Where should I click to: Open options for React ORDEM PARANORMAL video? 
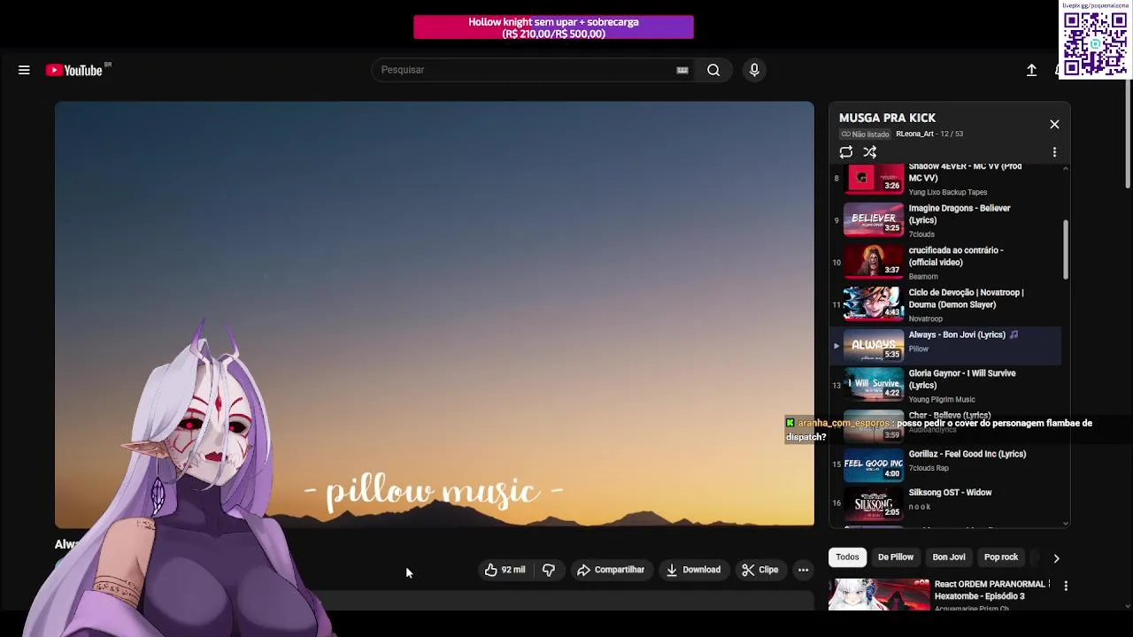(1066, 586)
